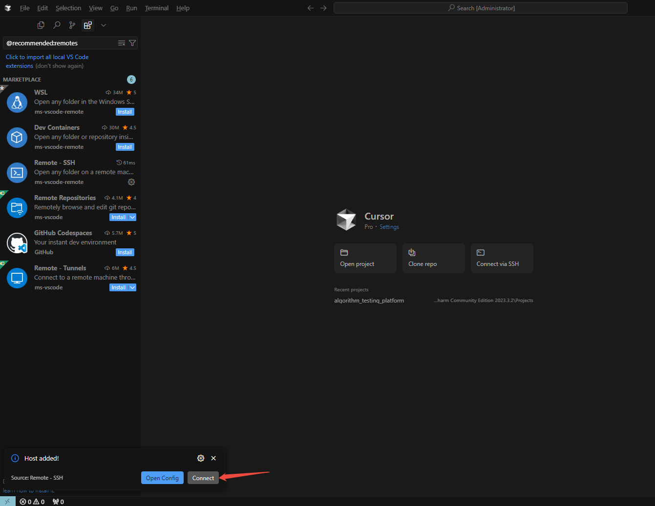Select the Dev Containers cube icon
Image resolution: width=655 pixels, height=506 pixels.
pyautogui.click(x=17, y=138)
